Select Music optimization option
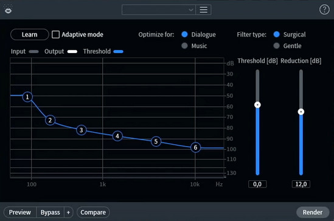The height and width of the screenshot is (221, 334). (184, 46)
